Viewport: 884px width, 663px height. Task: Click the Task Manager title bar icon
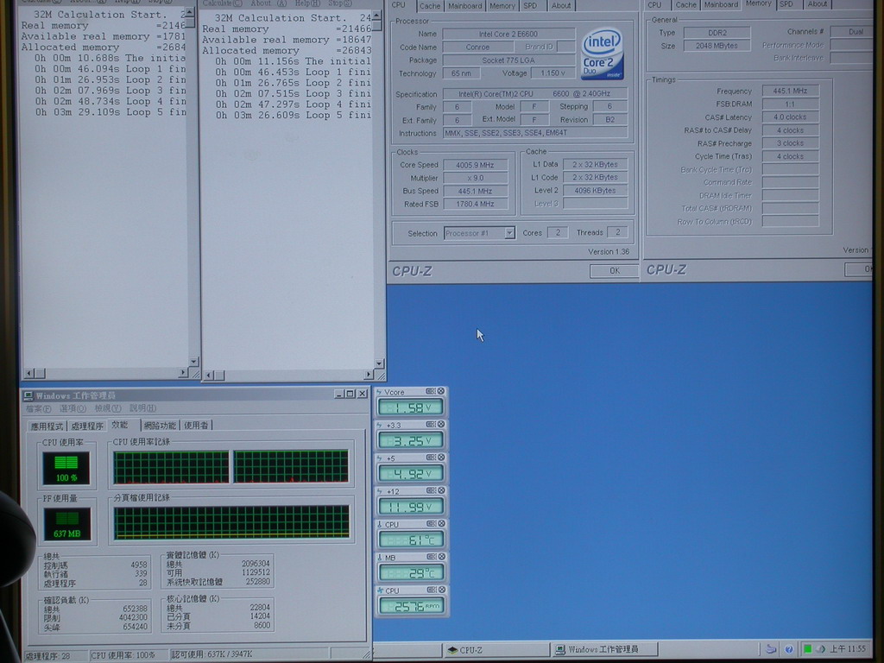click(28, 395)
